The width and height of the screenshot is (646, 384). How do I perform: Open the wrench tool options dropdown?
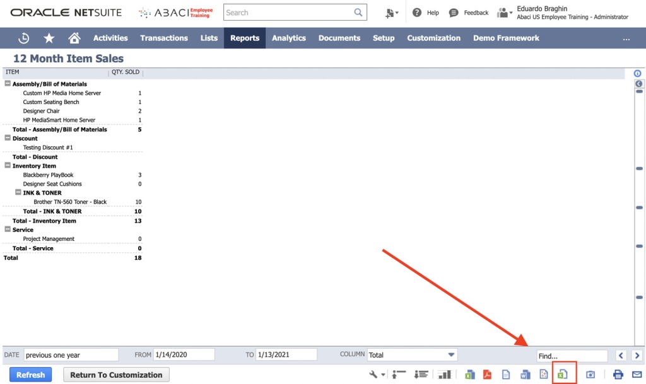click(x=376, y=374)
